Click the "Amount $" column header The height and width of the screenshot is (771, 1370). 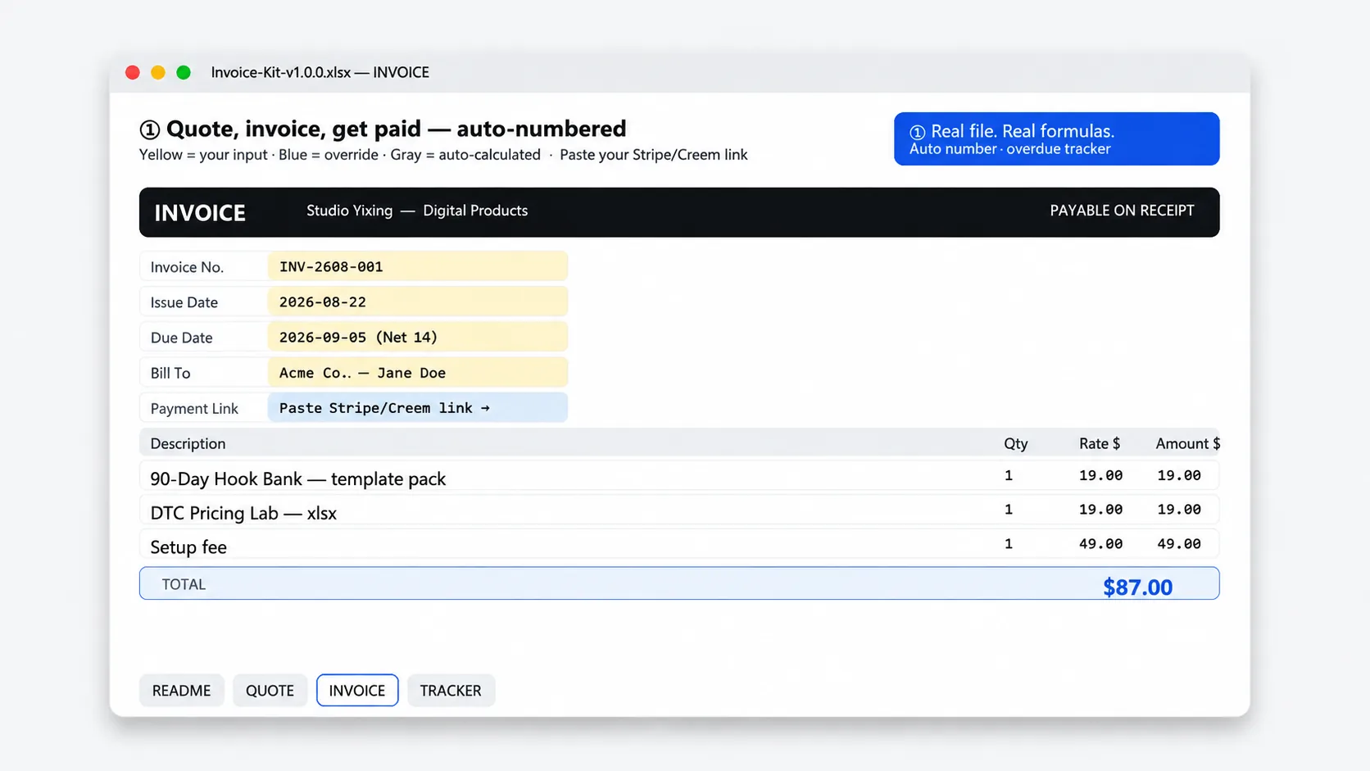(x=1187, y=443)
